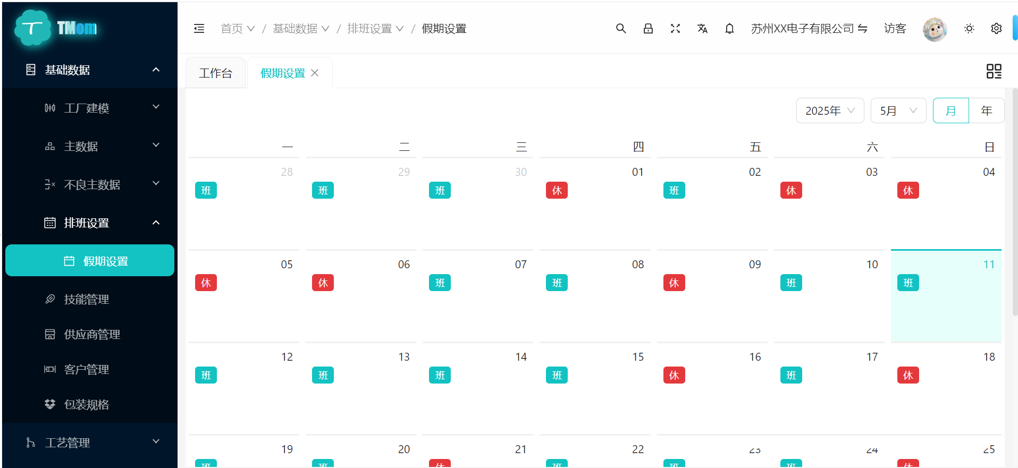Click the lock screen icon

648,29
